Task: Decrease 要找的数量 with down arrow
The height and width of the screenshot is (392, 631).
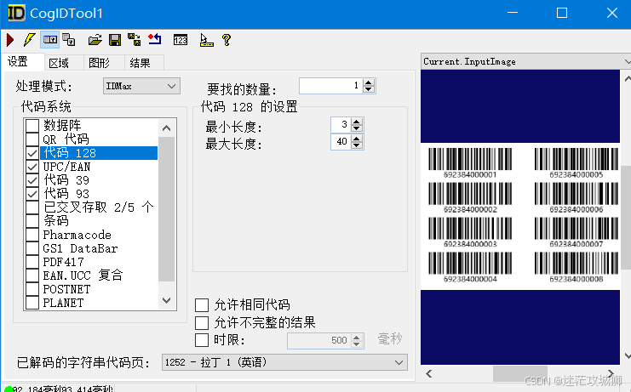Action: click(x=369, y=89)
